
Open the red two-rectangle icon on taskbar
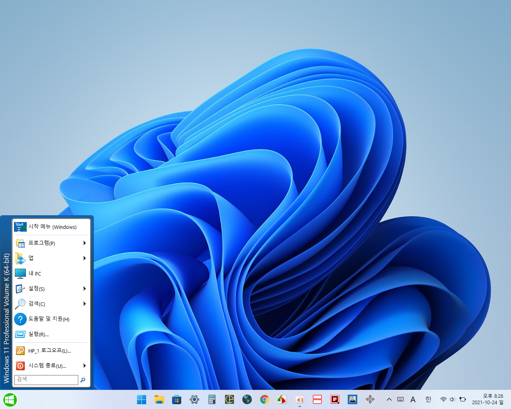click(317, 399)
